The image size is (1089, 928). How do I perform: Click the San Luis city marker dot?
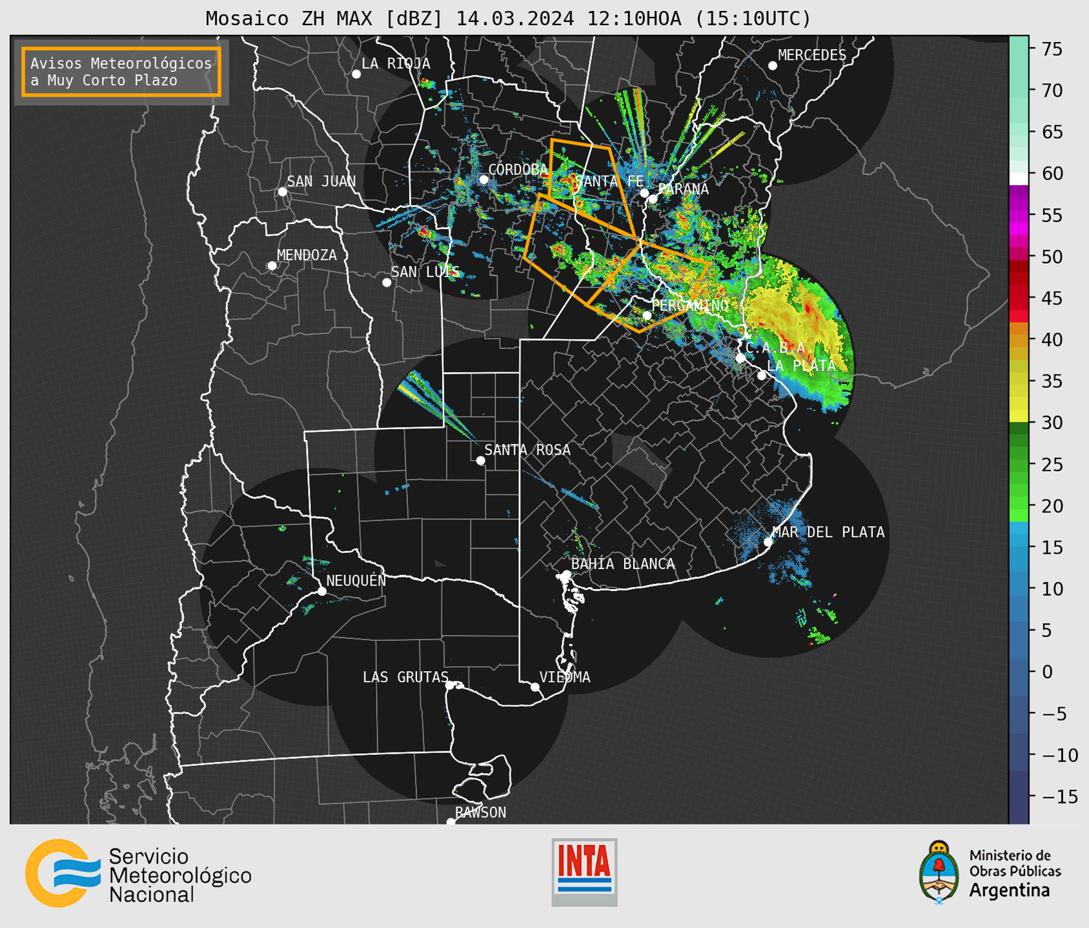coord(387,283)
